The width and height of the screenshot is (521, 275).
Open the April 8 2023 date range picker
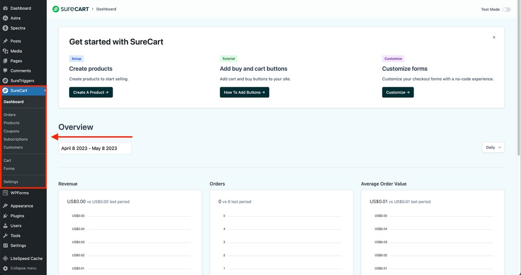point(95,148)
